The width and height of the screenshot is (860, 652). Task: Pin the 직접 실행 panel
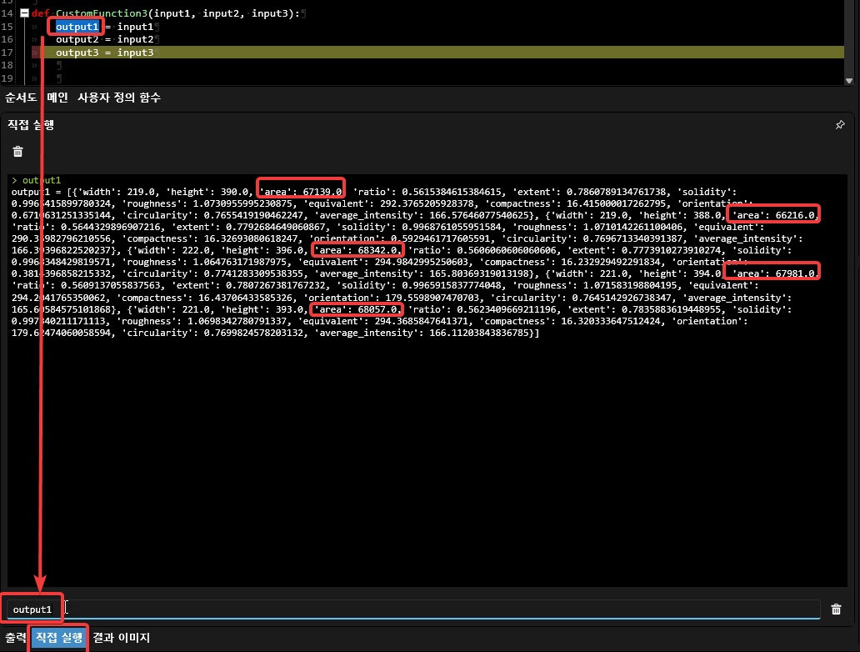[839, 125]
